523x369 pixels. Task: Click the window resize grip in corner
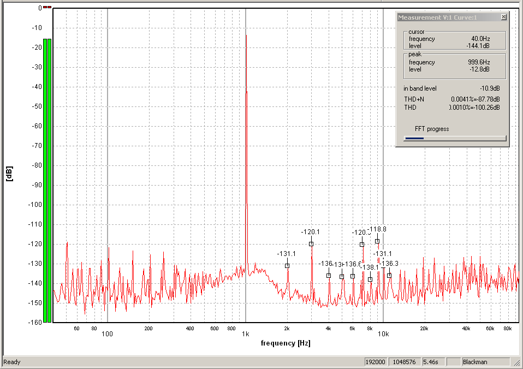click(518, 363)
